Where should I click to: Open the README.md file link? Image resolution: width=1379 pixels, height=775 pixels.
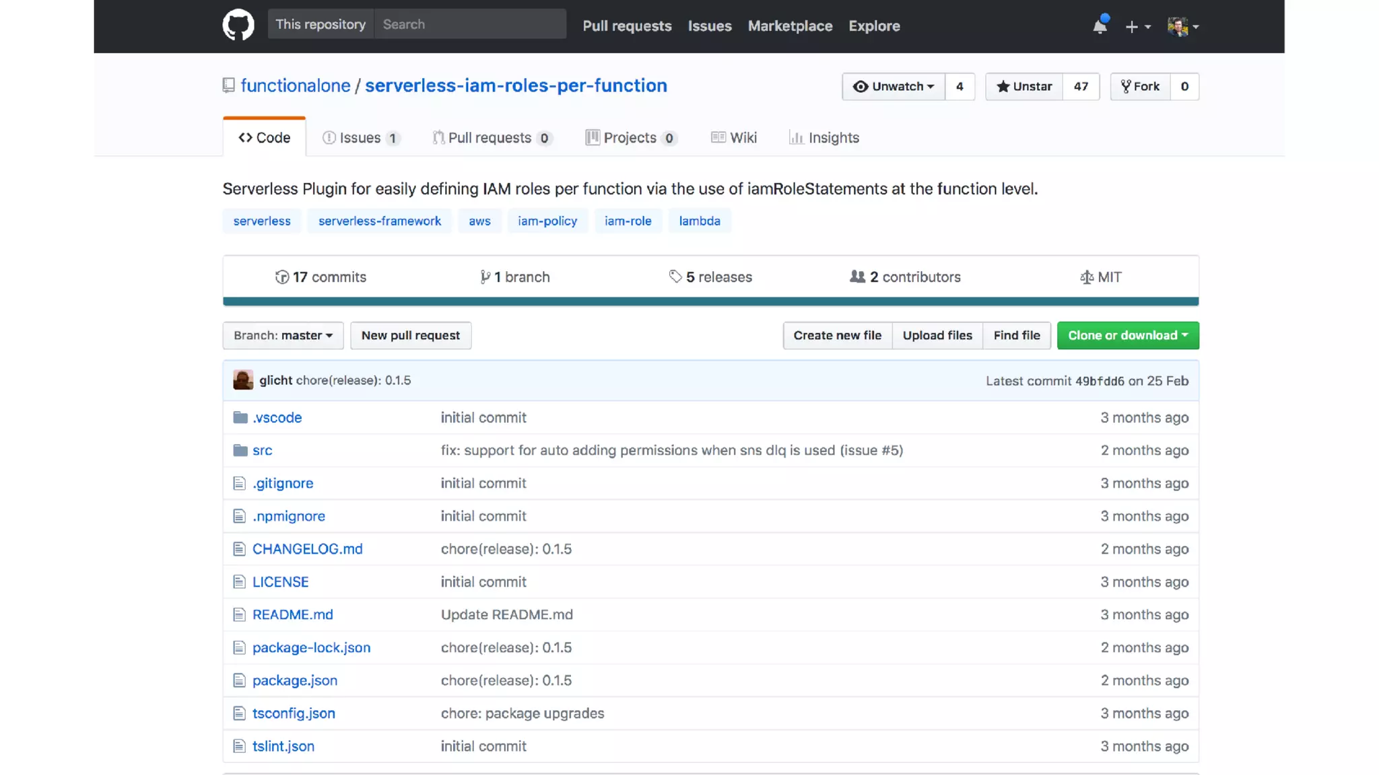pyautogui.click(x=292, y=614)
